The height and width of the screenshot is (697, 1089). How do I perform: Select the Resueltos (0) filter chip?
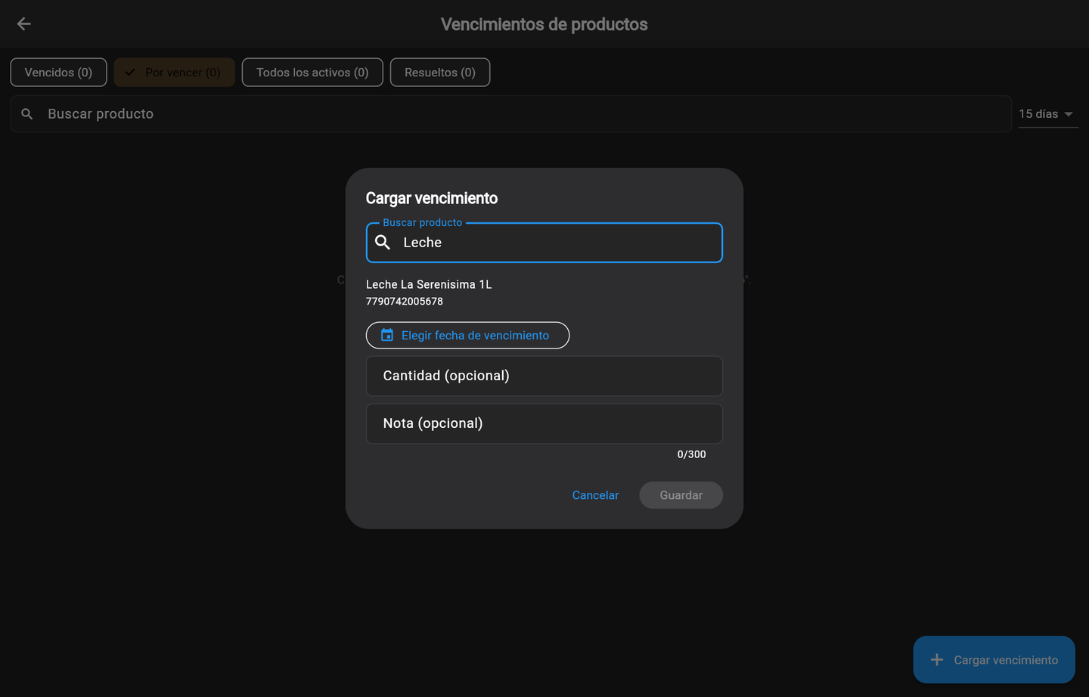click(440, 73)
